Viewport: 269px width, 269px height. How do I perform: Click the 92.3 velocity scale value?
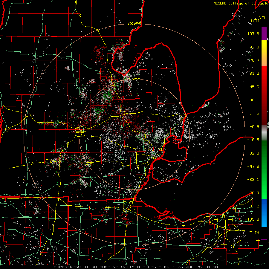254,47
